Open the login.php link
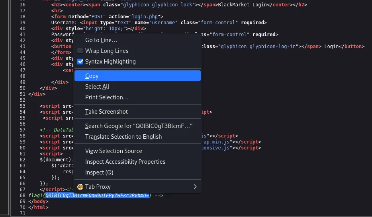 tap(145, 17)
